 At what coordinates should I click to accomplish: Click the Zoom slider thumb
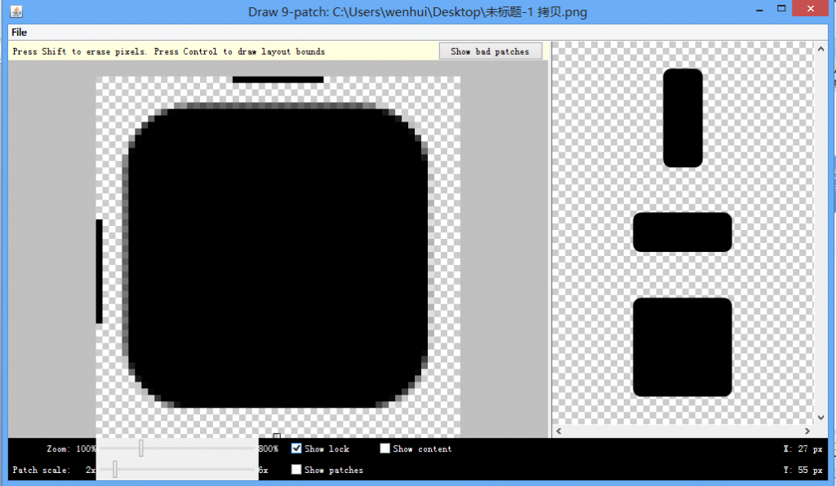tap(141, 448)
